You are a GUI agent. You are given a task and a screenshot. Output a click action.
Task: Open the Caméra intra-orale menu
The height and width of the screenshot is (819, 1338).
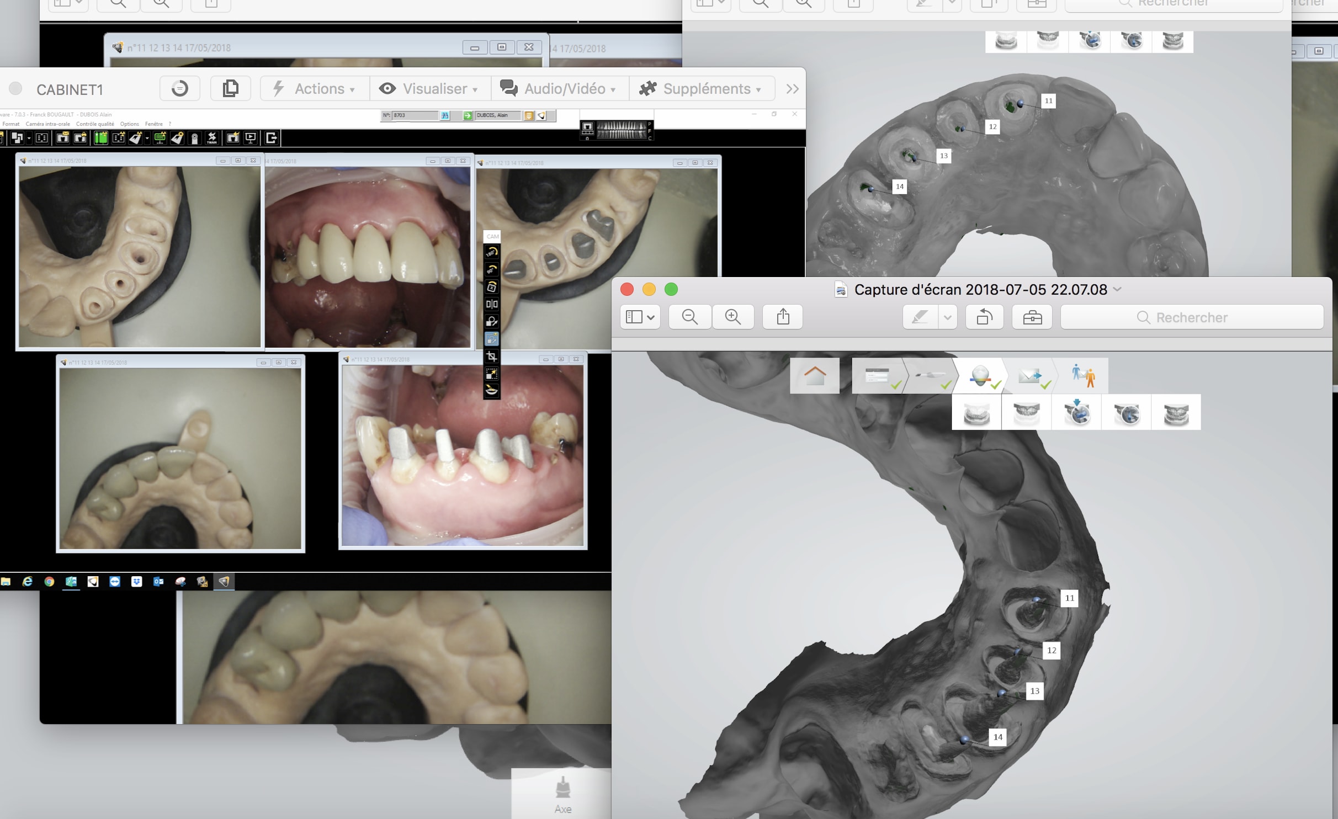(47, 124)
